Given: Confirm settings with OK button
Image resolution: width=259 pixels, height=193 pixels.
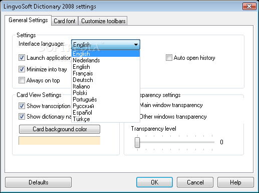Looking at the screenshot, I should [x=154, y=182].
